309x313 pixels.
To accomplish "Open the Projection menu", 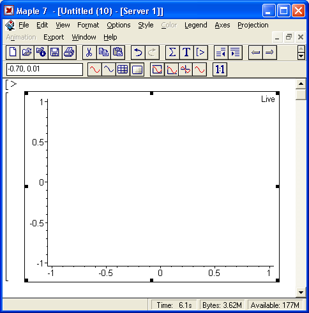I will [x=253, y=25].
